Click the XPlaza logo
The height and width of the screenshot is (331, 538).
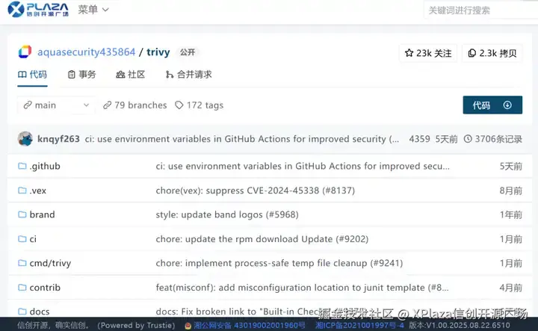38,9
